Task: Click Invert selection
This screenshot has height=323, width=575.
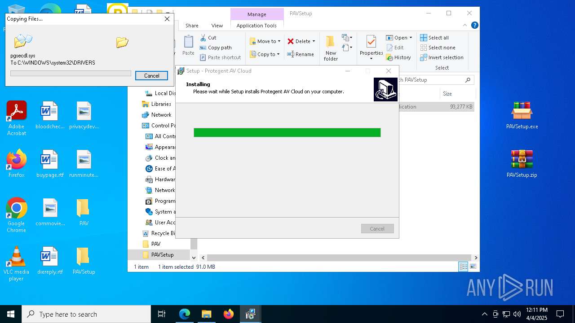Action: [x=442, y=57]
